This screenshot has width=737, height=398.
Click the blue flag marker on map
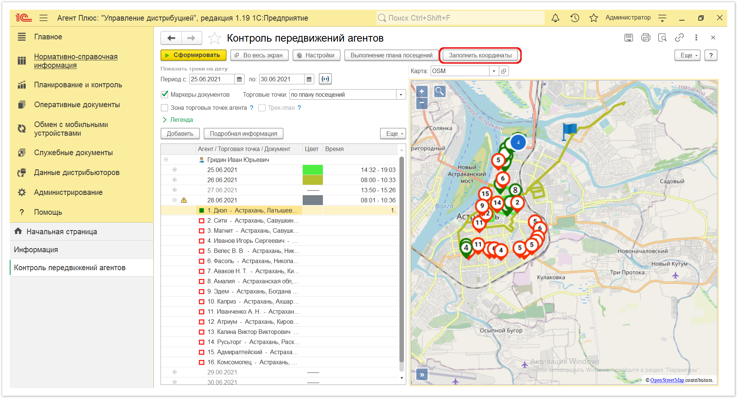tap(569, 131)
